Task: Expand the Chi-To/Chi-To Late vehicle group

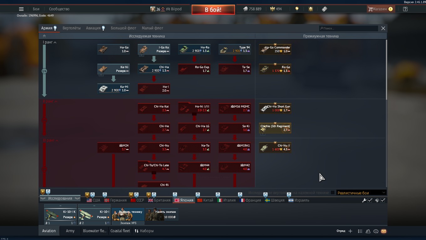Action: tap(154, 167)
